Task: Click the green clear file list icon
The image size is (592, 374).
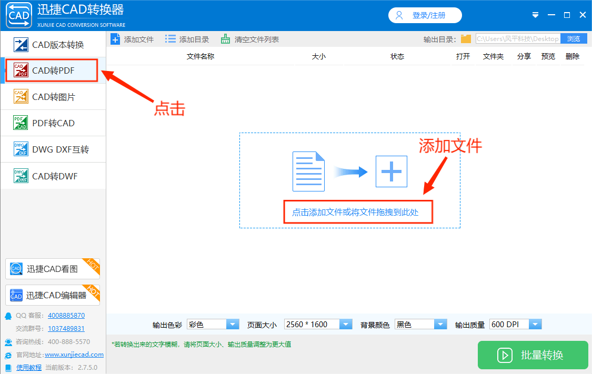Action: [225, 39]
